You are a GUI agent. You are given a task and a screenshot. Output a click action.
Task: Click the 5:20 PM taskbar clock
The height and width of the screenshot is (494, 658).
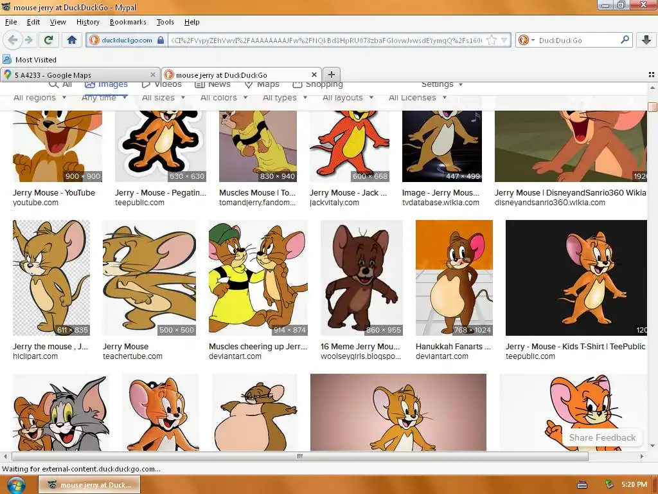pyautogui.click(x=634, y=484)
